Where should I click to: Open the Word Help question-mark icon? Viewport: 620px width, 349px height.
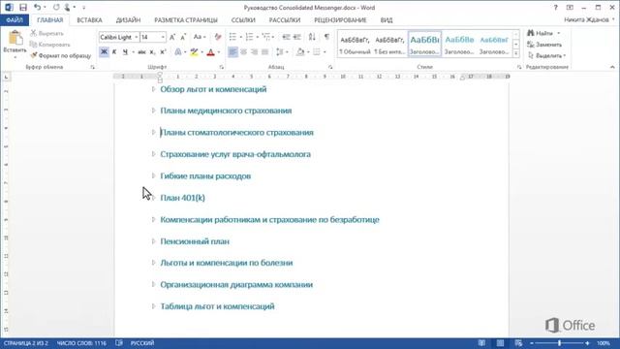coord(555,7)
